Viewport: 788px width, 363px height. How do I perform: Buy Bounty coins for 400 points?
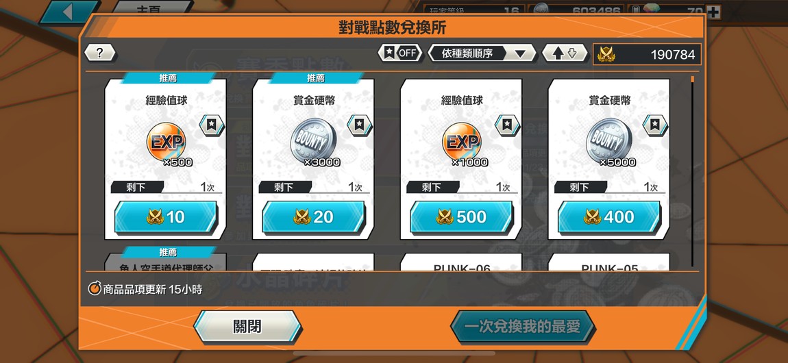(609, 217)
